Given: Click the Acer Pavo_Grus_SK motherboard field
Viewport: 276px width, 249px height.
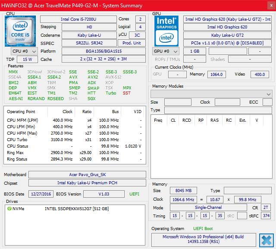Looking at the screenshot, I should [x=88, y=175].
